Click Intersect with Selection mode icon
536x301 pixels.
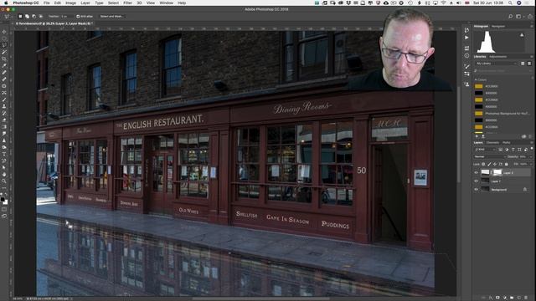[x=41, y=17]
